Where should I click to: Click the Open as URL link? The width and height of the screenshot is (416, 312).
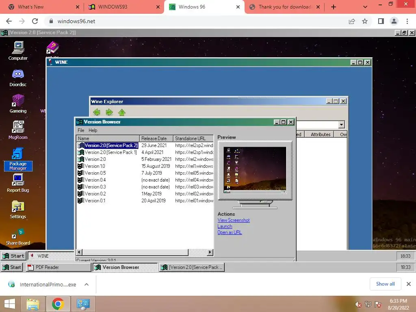click(230, 232)
